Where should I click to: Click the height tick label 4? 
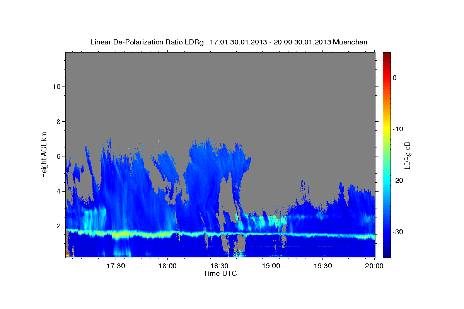pyautogui.click(x=58, y=191)
